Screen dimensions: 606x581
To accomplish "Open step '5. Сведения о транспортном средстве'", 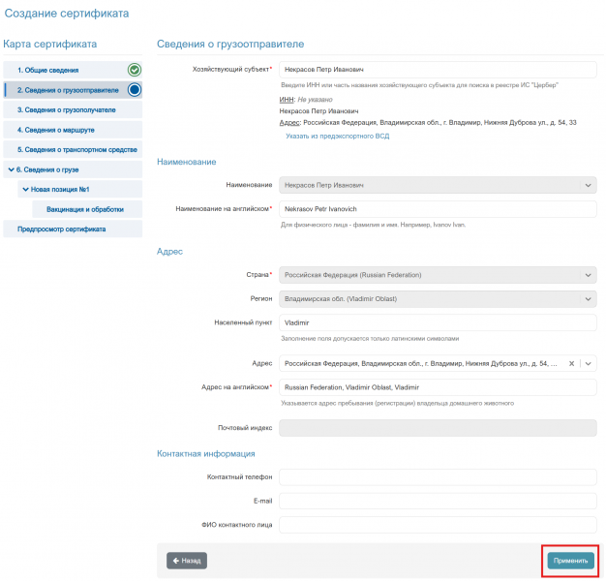I will [x=73, y=149].
